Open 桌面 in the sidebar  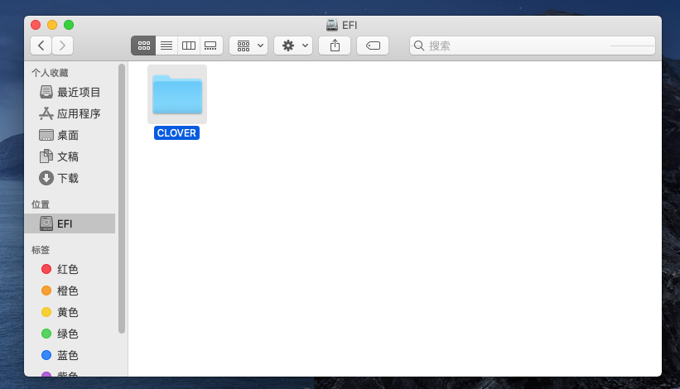(x=70, y=135)
